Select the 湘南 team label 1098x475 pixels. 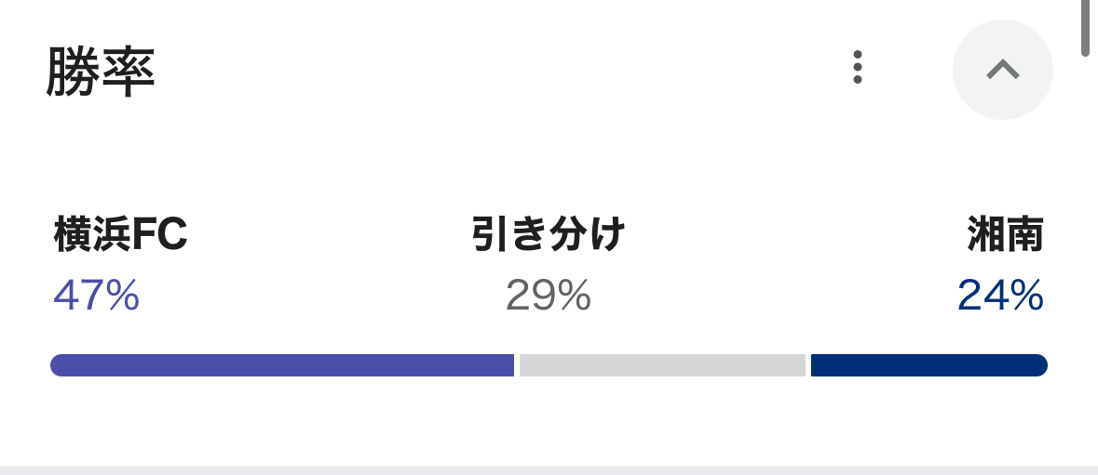pos(1006,235)
